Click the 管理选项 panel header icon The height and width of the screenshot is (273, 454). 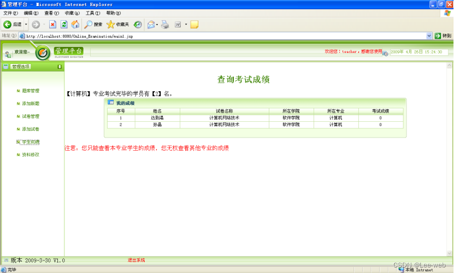click(5, 67)
